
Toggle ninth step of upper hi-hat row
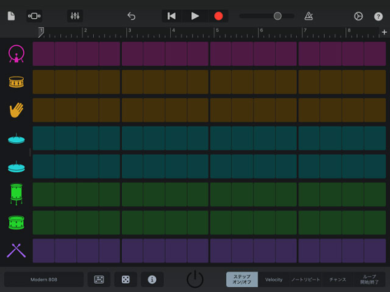(221, 138)
